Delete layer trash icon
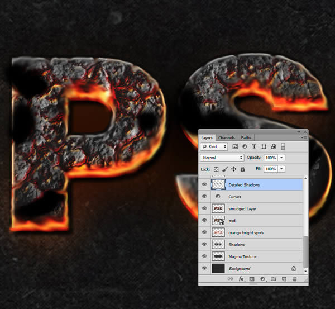The height and width of the screenshot is (309, 335). pos(295,279)
